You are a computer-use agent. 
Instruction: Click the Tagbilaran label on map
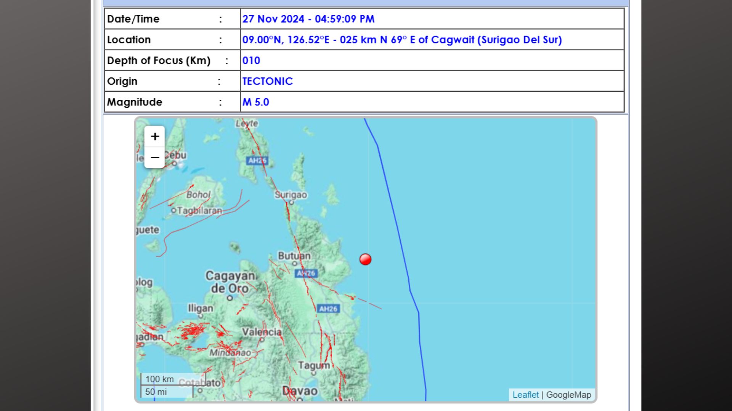(199, 210)
